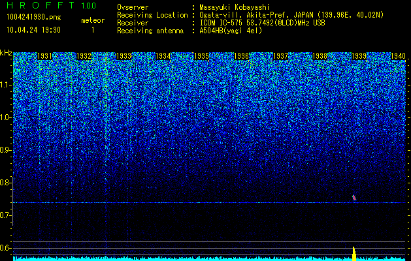This screenshot has height=261, width=411.
Task: Click the Receiving Location label
Action: pos(152,15)
